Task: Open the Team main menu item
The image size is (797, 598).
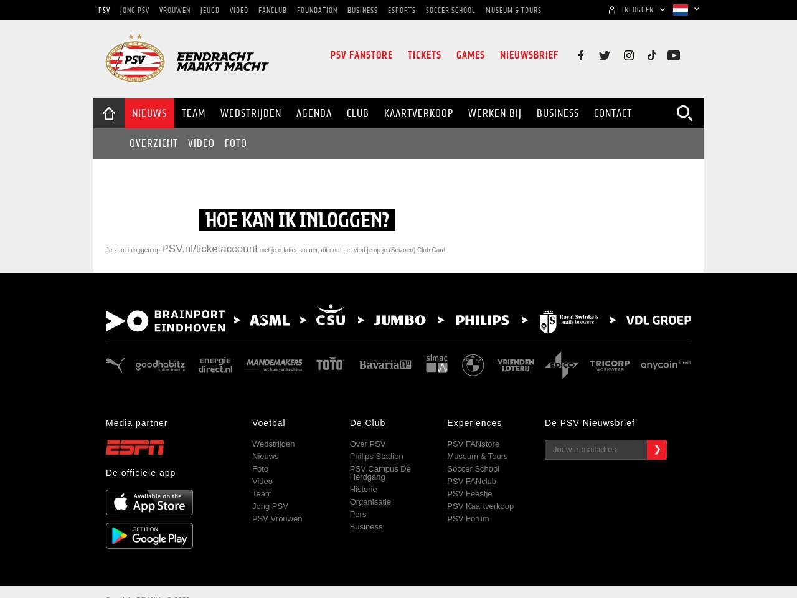Action: (x=194, y=113)
